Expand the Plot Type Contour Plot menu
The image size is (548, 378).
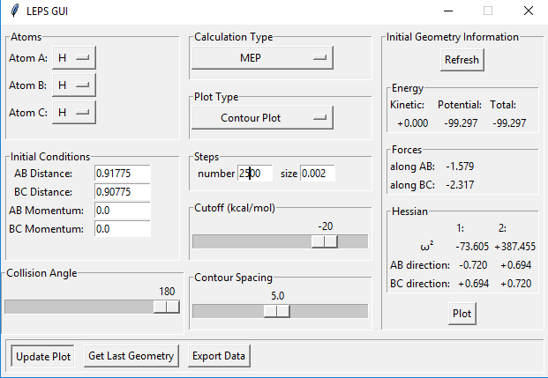tap(261, 117)
